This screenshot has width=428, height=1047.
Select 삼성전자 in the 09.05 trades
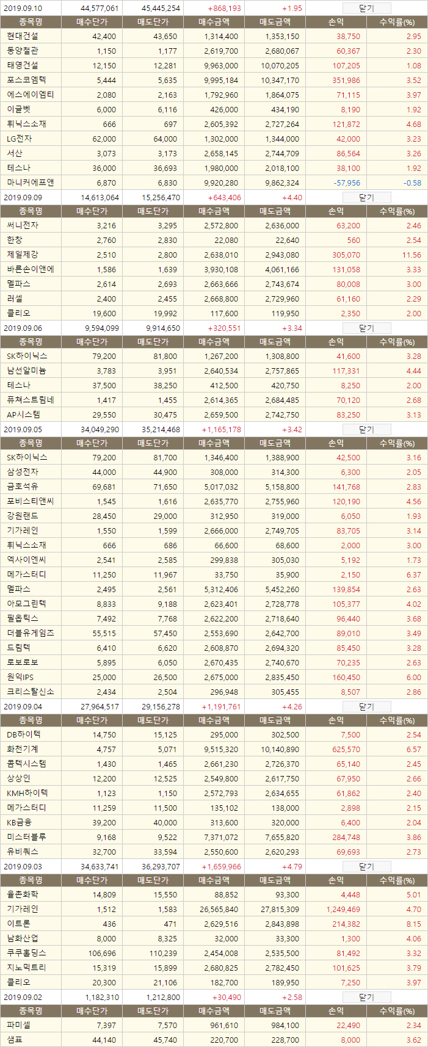22,472
